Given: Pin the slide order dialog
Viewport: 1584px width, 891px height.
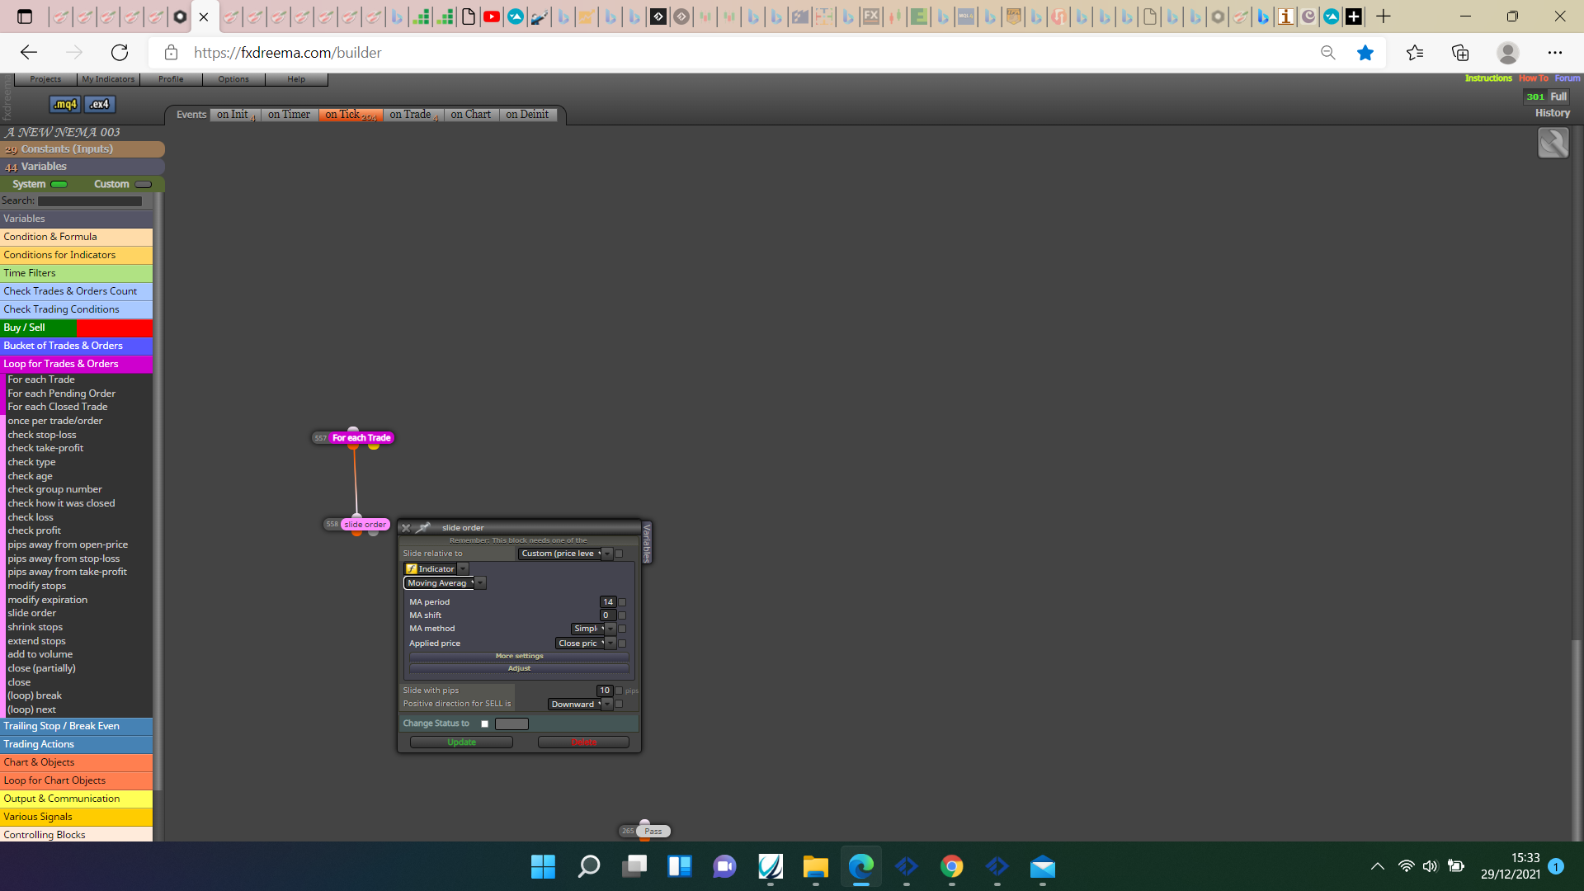Looking at the screenshot, I should 423,528.
